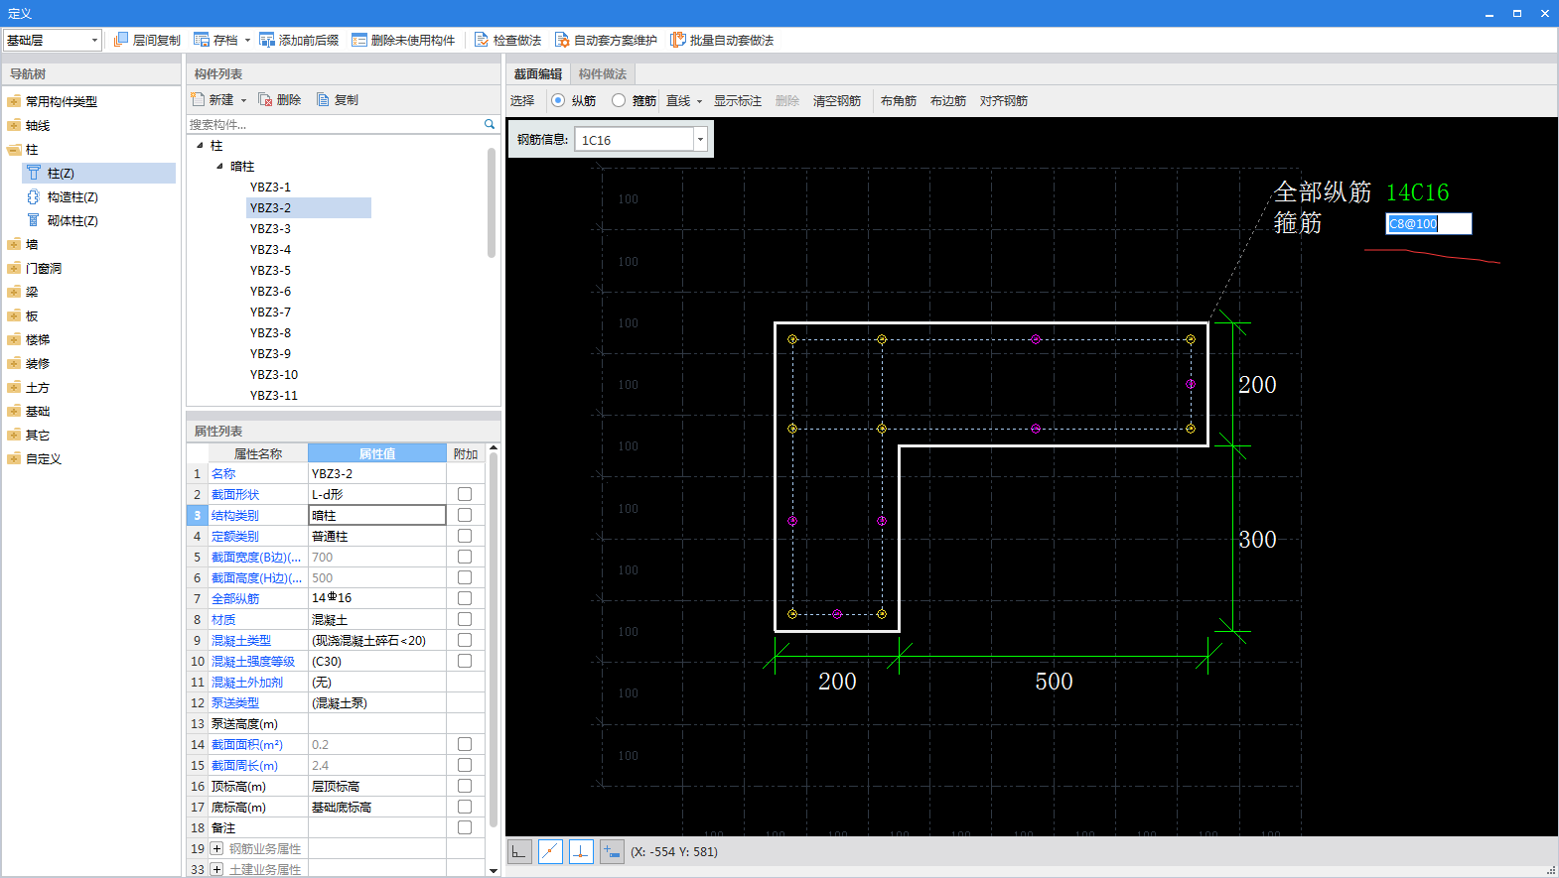The image size is (1559, 878).
Task: Click the 选择 menu item
Action: coord(522,101)
